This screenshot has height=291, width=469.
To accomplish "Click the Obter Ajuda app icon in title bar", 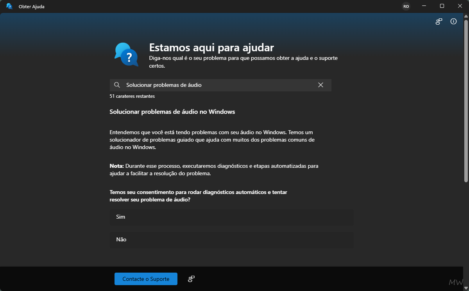I will pos(9,6).
